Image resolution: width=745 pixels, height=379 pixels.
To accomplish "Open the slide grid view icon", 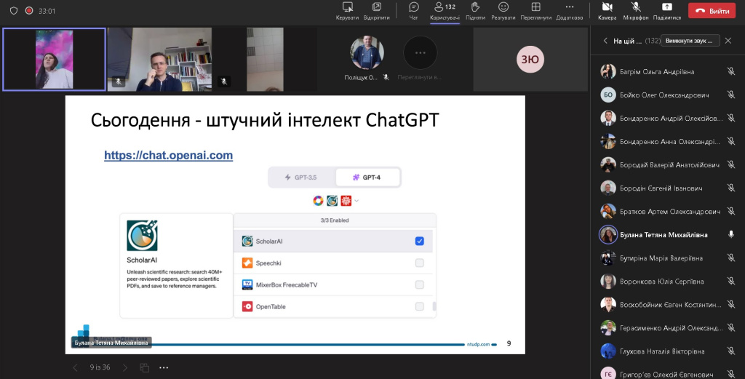I will tap(145, 367).
